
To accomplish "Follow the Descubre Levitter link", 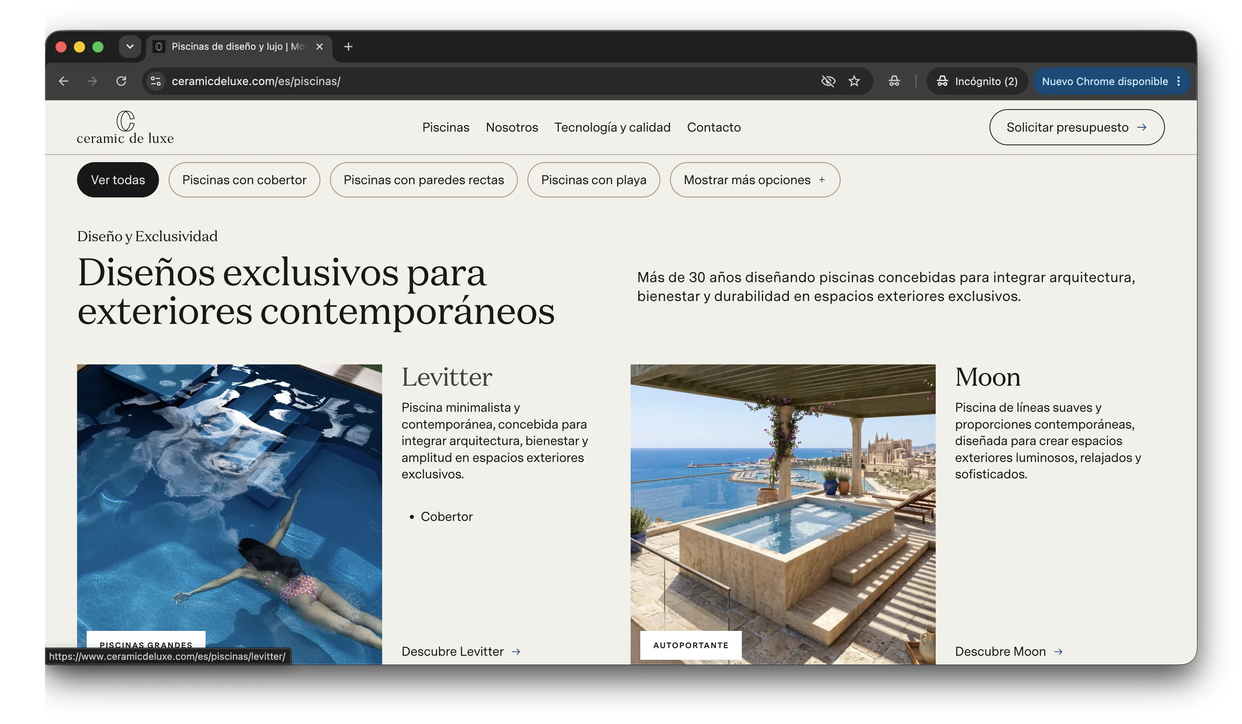I will (x=461, y=651).
